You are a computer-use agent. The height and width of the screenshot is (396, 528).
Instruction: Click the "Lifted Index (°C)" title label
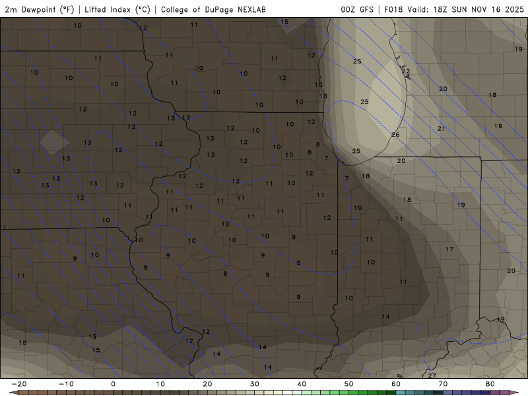(x=117, y=9)
